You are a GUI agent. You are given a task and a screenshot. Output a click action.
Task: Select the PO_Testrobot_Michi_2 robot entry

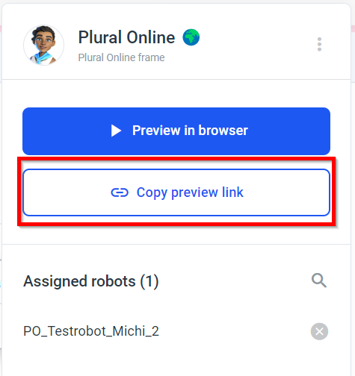(x=176, y=331)
